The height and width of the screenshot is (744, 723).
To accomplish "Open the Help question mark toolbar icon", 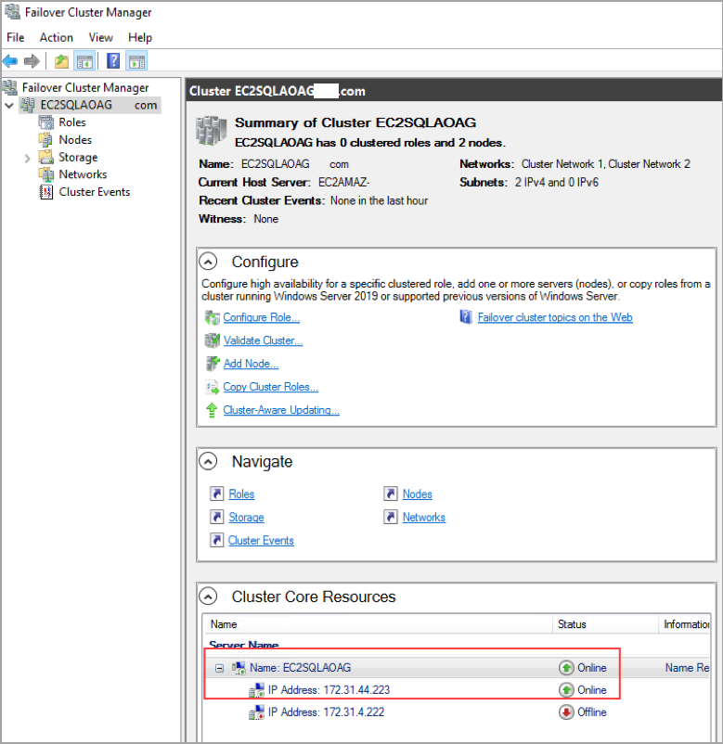I will 113,60.
